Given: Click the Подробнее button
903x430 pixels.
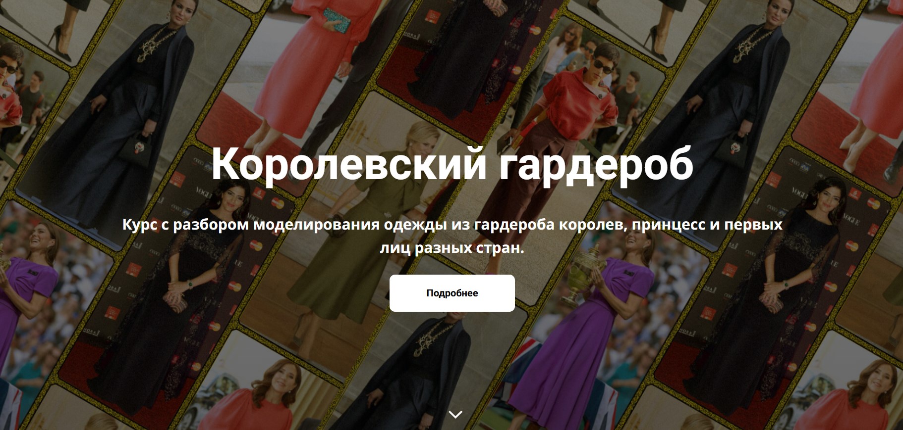Looking at the screenshot, I should click(x=452, y=293).
